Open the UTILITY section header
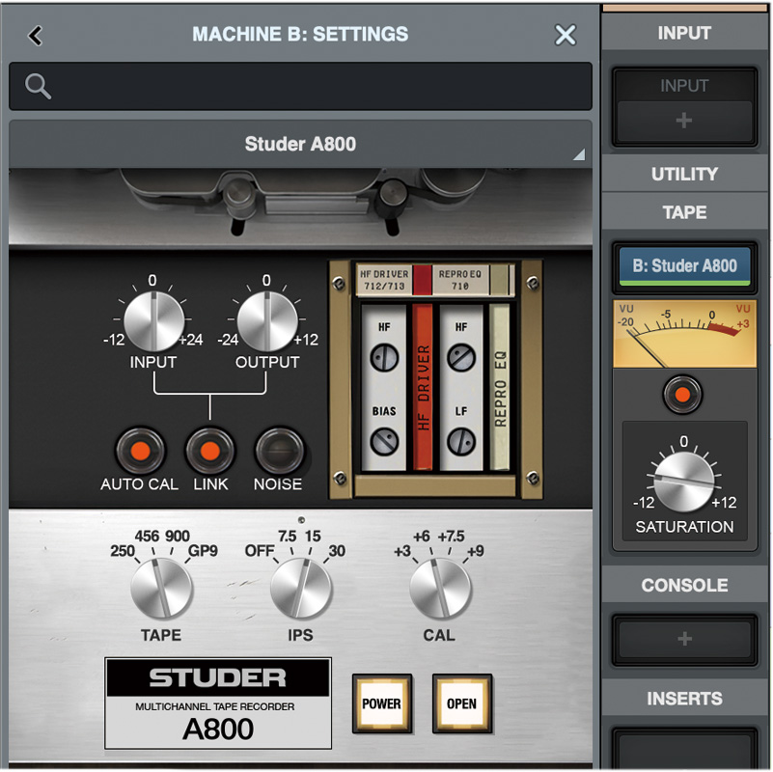The height and width of the screenshot is (772, 773). coord(684,174)
